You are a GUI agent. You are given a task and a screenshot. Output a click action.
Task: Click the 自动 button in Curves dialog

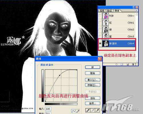coord(93,98)
